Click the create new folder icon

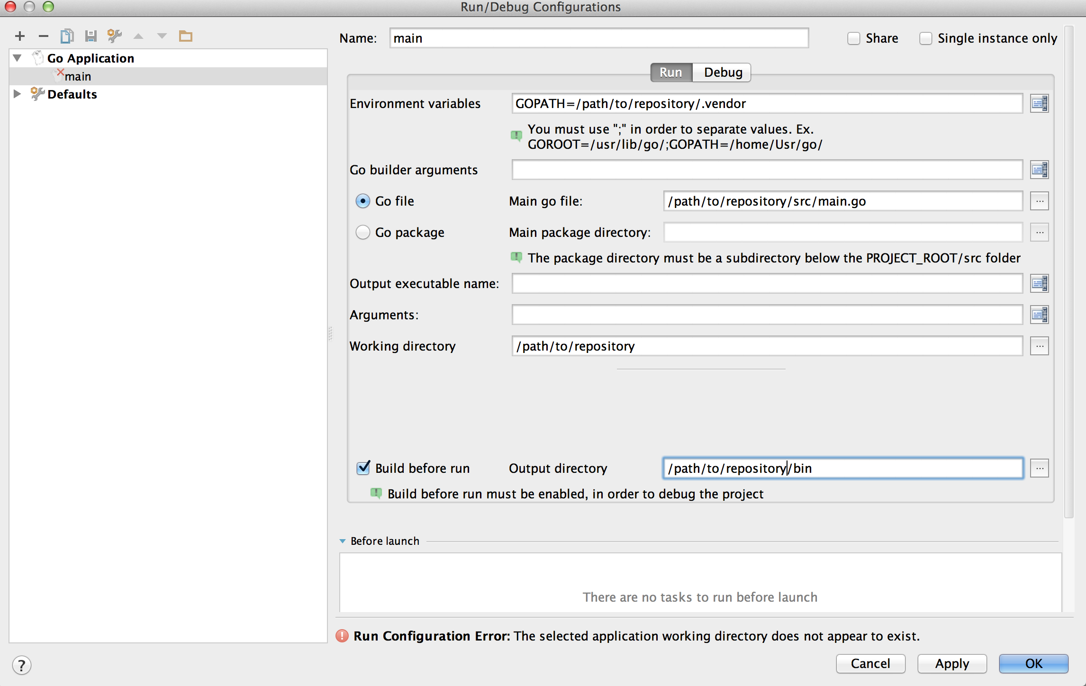click(185, 36)
